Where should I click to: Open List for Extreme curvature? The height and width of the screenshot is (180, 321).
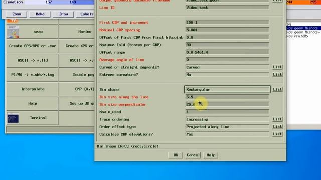click(x=277, y=74)
